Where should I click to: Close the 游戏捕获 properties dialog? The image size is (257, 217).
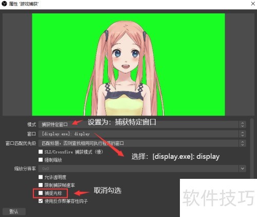(x=253, y=4)
